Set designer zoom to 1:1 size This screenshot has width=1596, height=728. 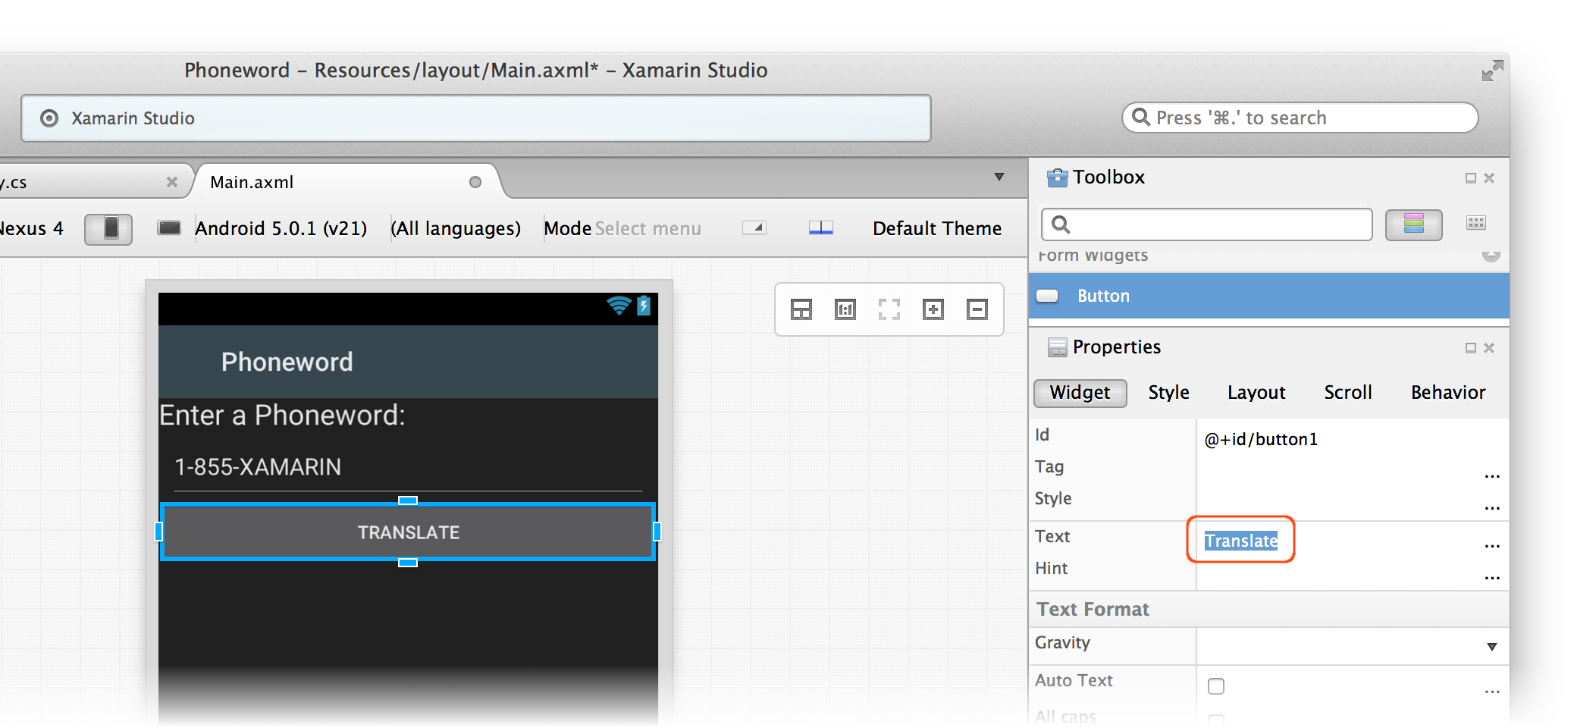click(845, 309)
